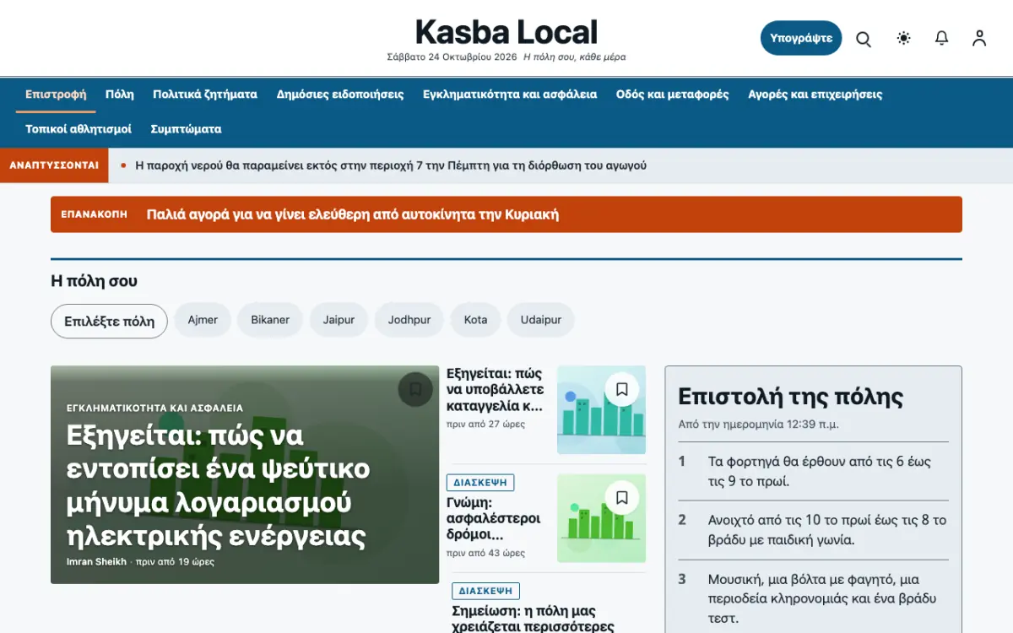Select the Jodhpur city chip

tap(409, 320)
